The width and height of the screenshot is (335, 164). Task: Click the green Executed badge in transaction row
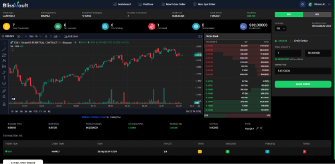click(x=228, y=152)
